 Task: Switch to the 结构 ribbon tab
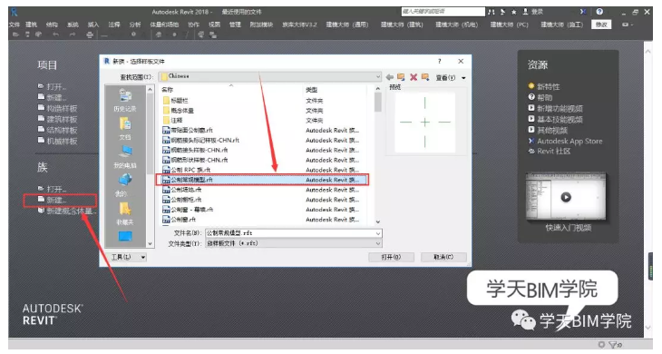(52, 25)
